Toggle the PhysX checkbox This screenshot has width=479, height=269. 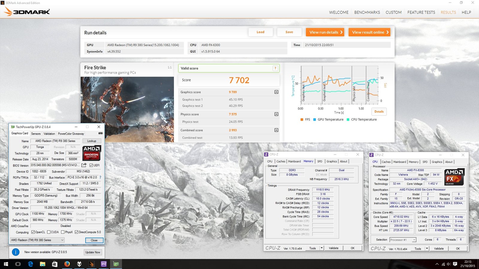click(x=63, y=232)
